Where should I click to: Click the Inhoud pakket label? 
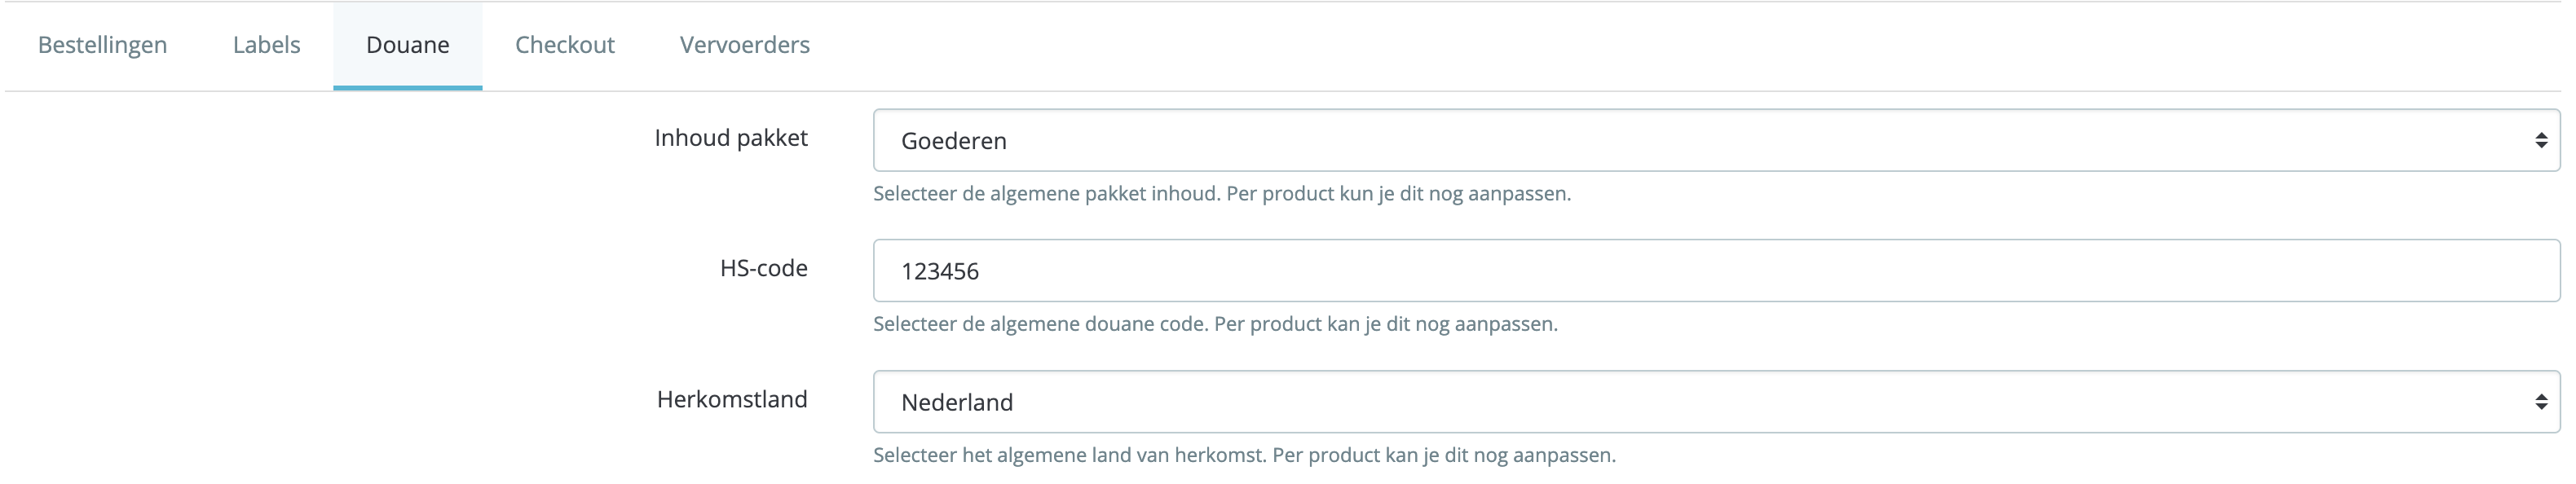[x=731, y=138]
